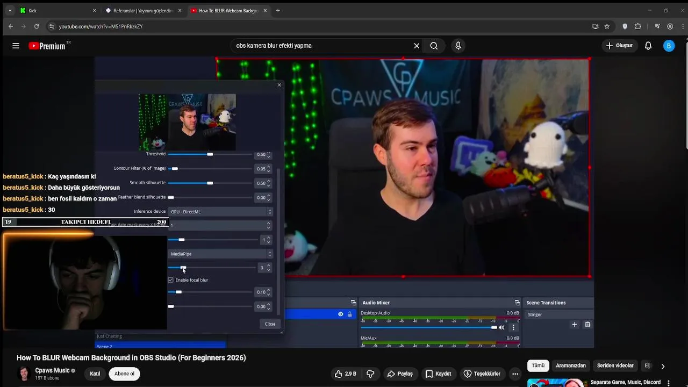This screenshot has height=387, width=688.
Task: Click Kaydet save button
Action: coord(438,374)
